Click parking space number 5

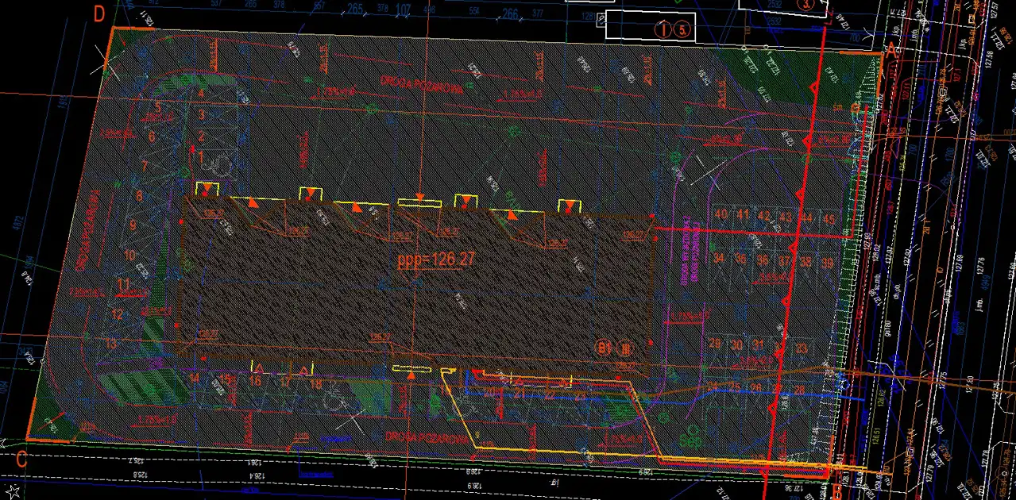point(157,106)
